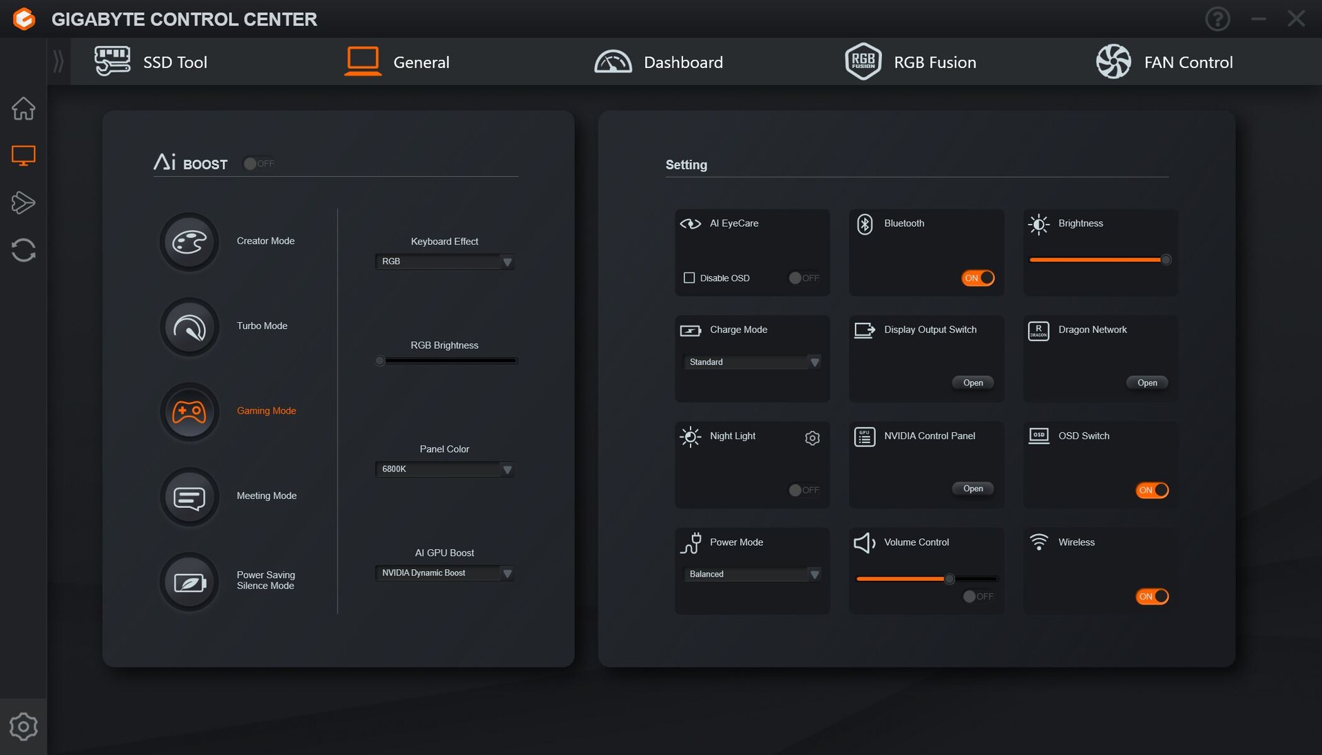Select Creator Mode palette icon
The image size is (1322, 755).
[189, 242]
